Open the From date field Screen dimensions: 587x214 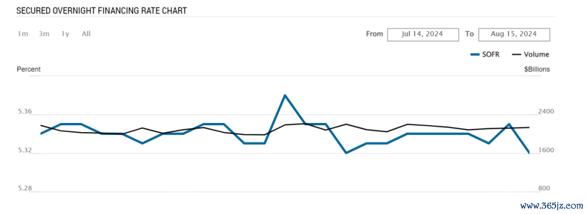click(x=423, y=34)
